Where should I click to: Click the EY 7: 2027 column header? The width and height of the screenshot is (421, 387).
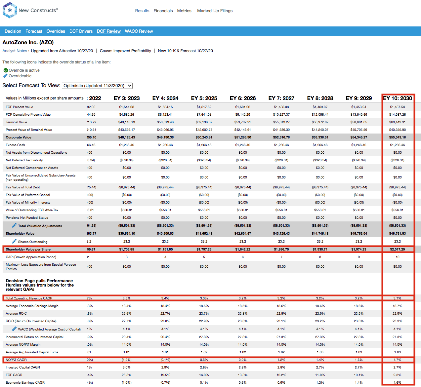click(x=281, y=98)
